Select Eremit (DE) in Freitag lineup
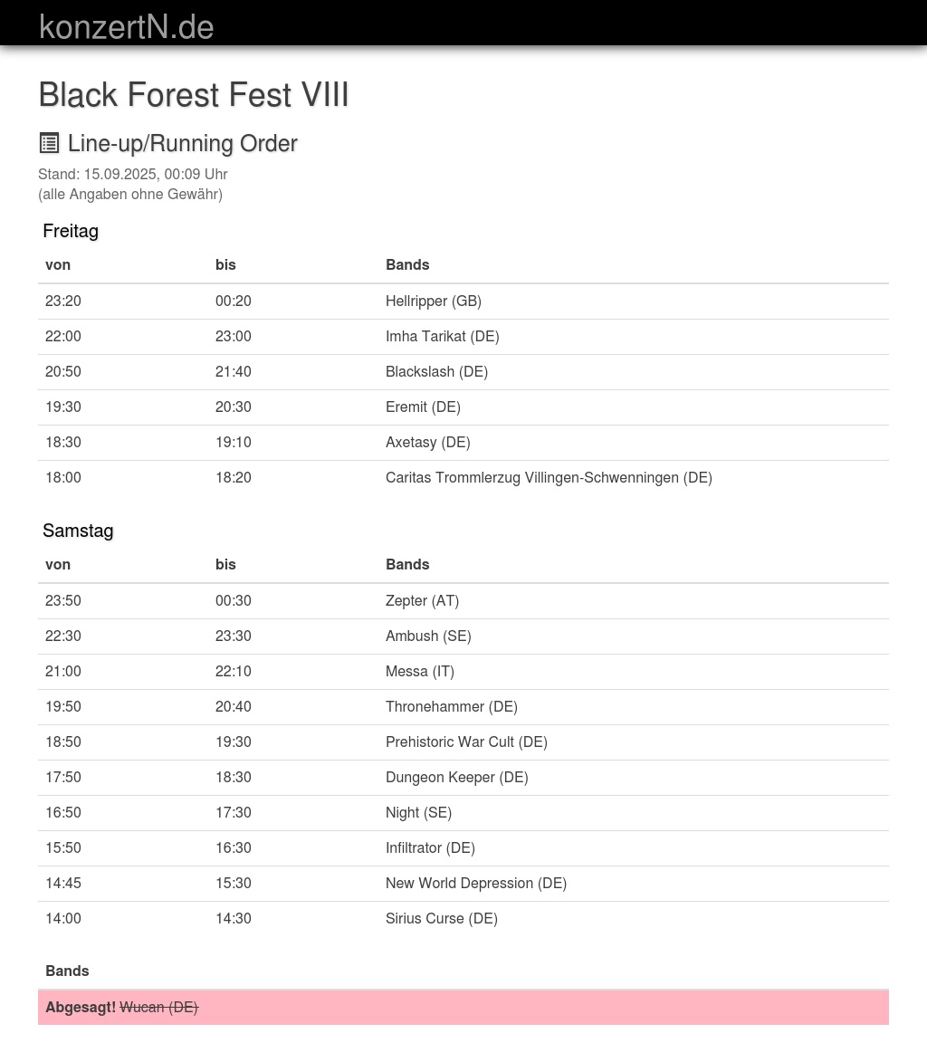This screenshot has height=1043, width=927. pos(423,407)
